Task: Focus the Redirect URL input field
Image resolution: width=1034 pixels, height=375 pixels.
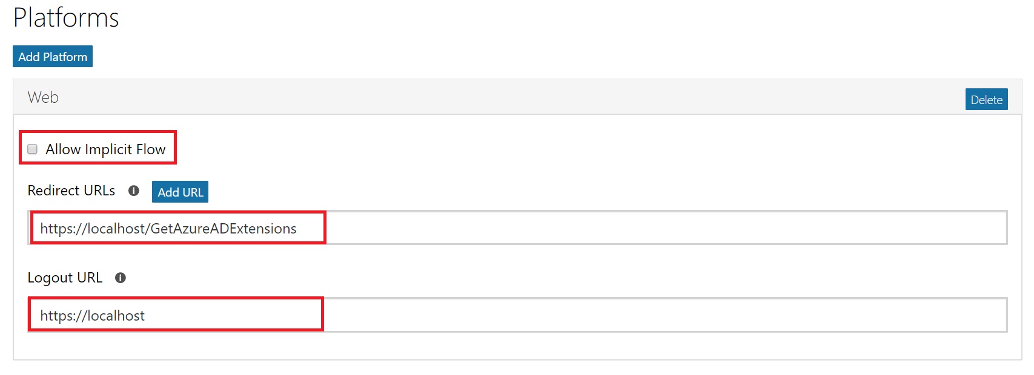Action: click(x=517, y=227)
